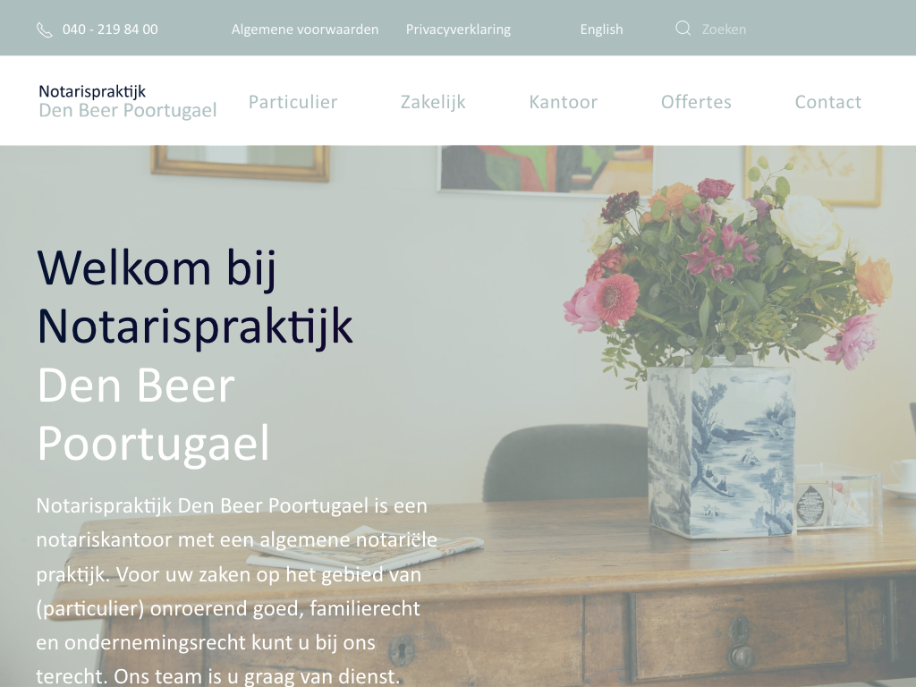The height and width of the screenshot is (687, 916).
Task: Click the phone icon in the top bar
Action: 45,30
